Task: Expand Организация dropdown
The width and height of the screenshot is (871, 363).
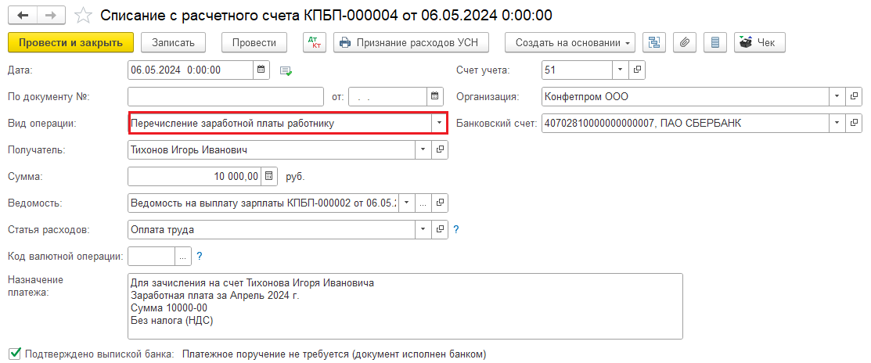Action: [837, 96]
